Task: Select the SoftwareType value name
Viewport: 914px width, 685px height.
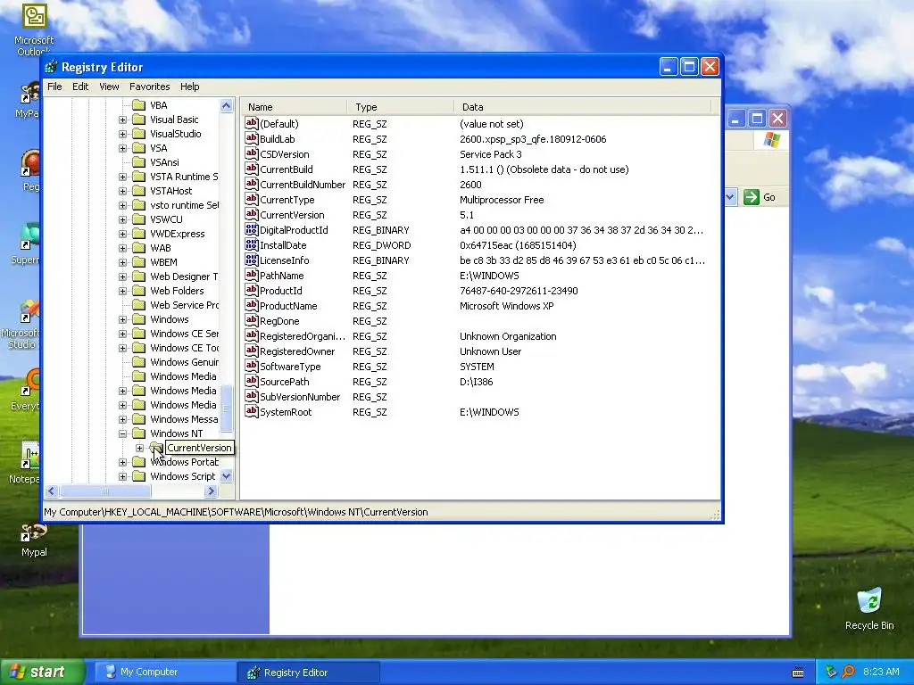Action: click(x=290, y=367)
